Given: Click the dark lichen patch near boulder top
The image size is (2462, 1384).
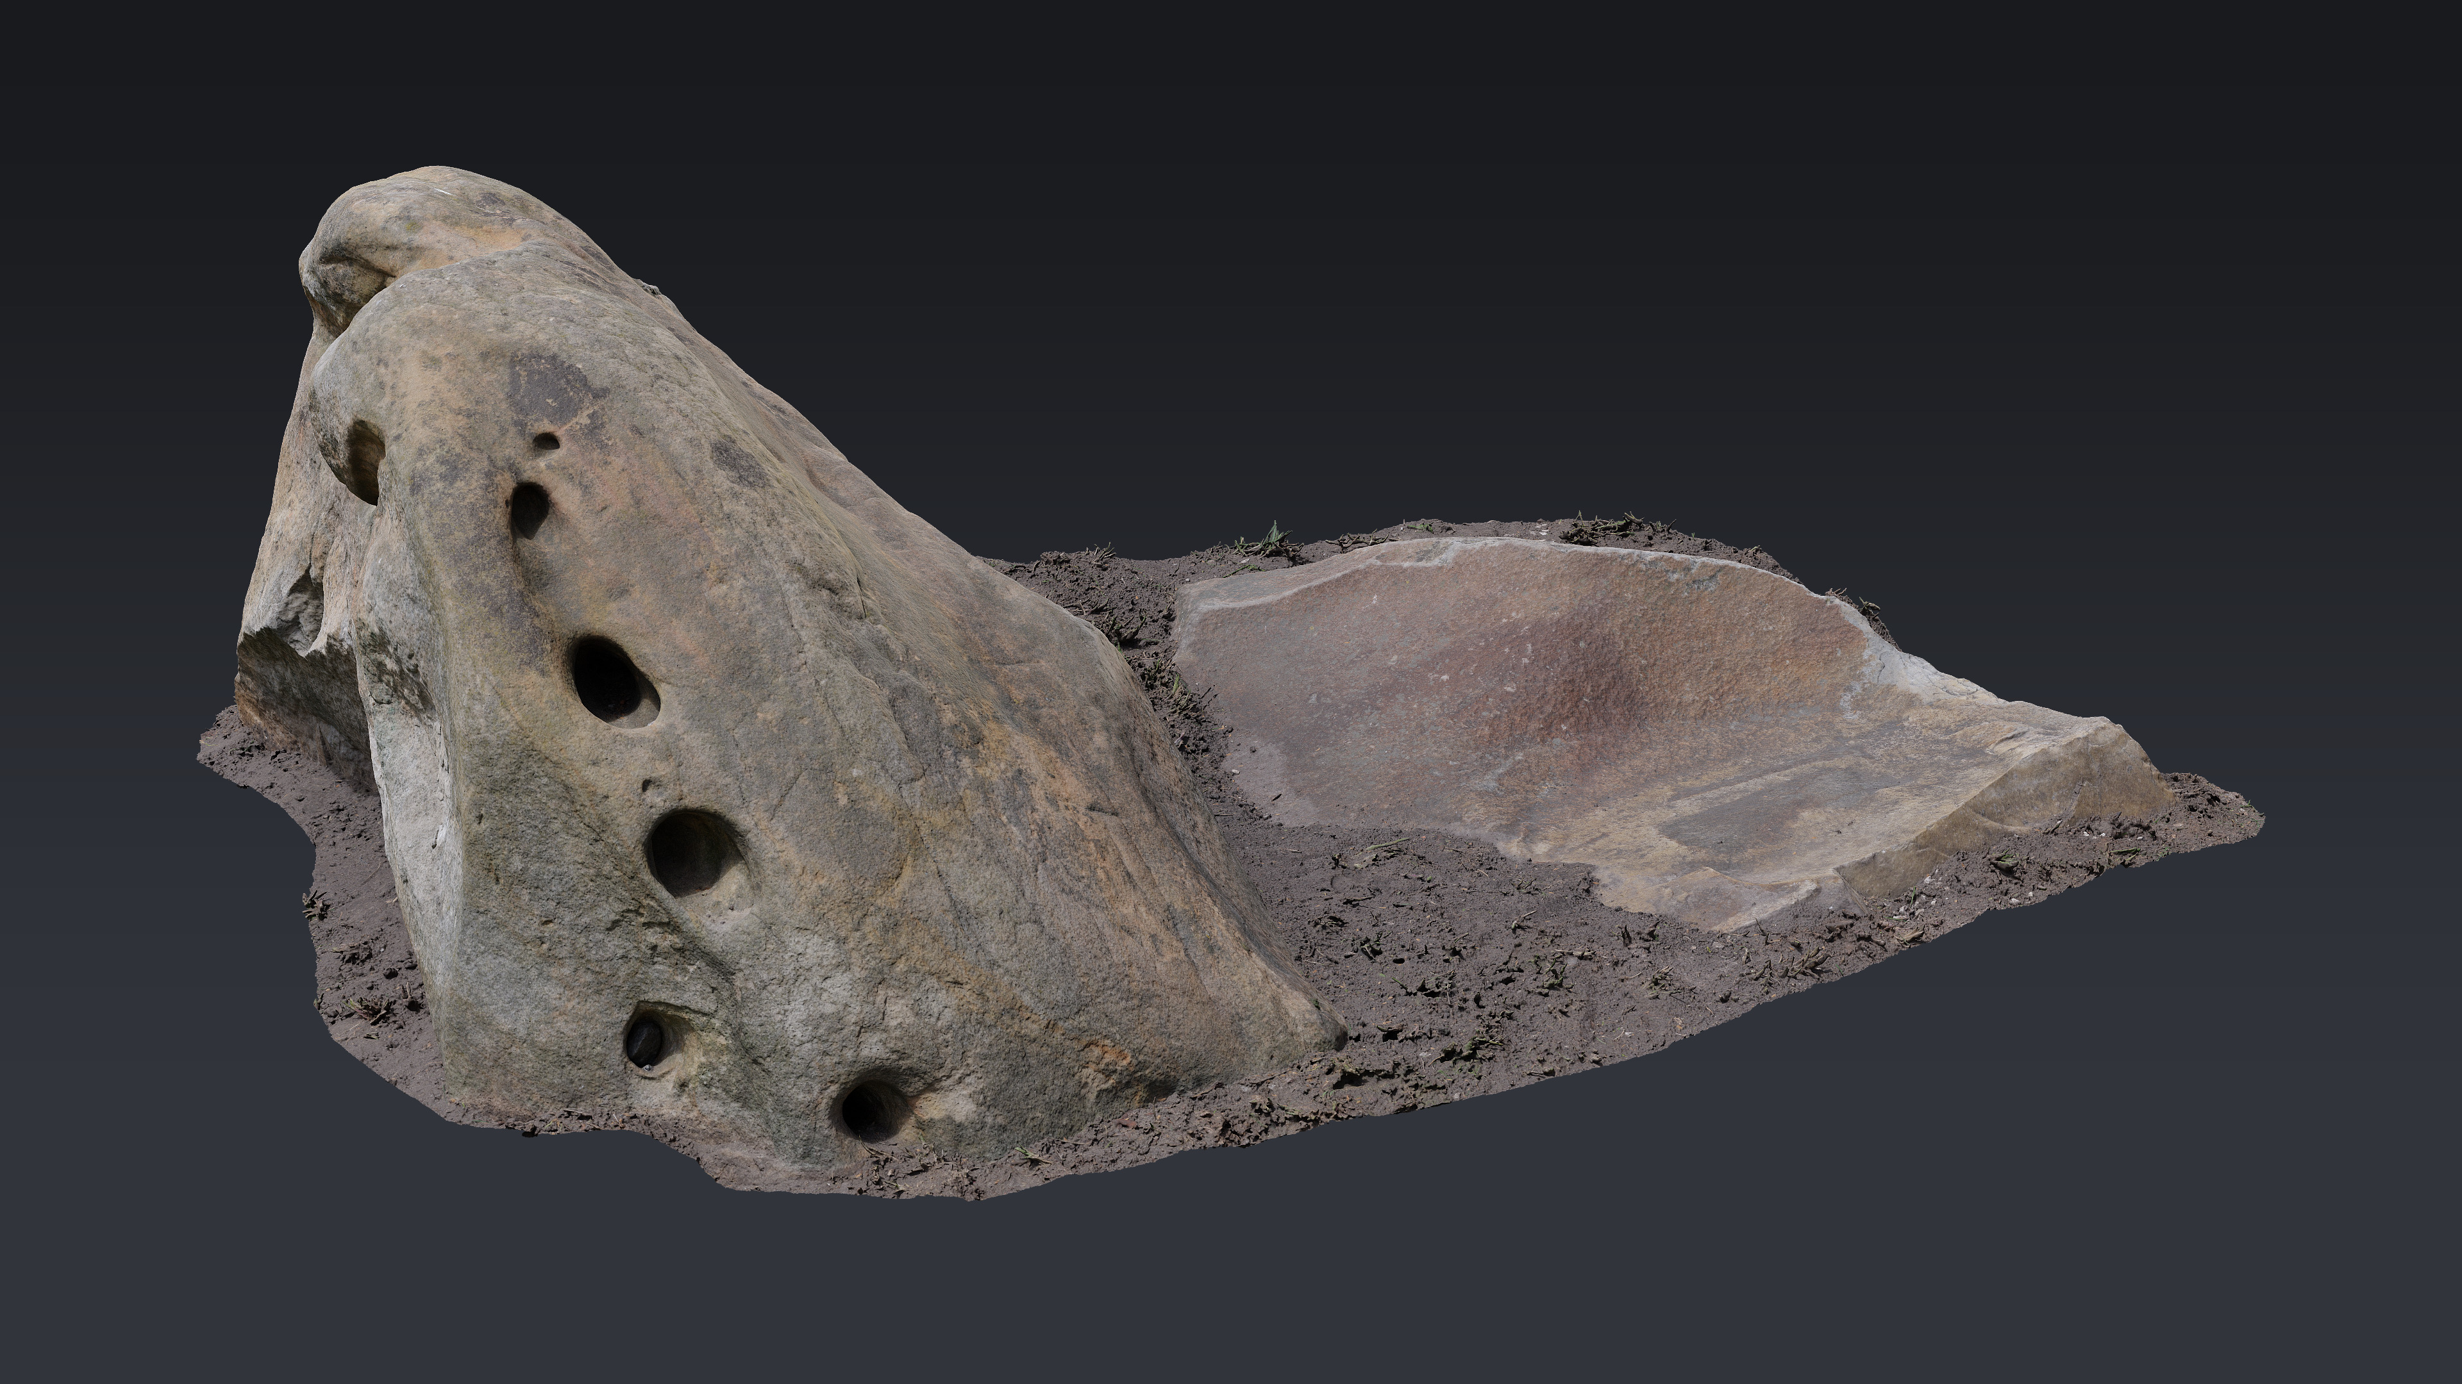Looking at the screenshot, I should pos(549,387).
